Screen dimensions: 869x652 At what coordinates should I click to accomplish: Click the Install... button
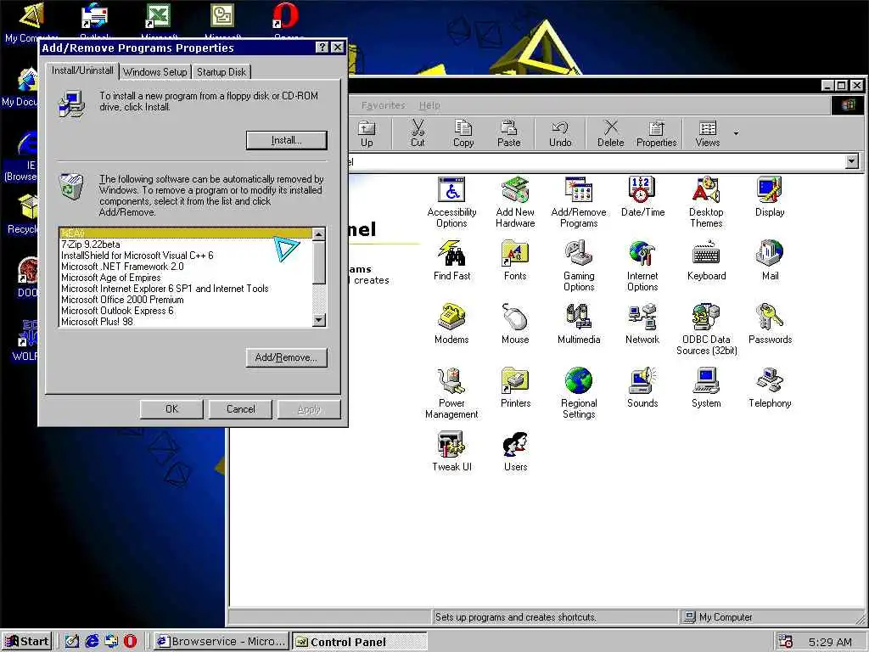[287, 140]
